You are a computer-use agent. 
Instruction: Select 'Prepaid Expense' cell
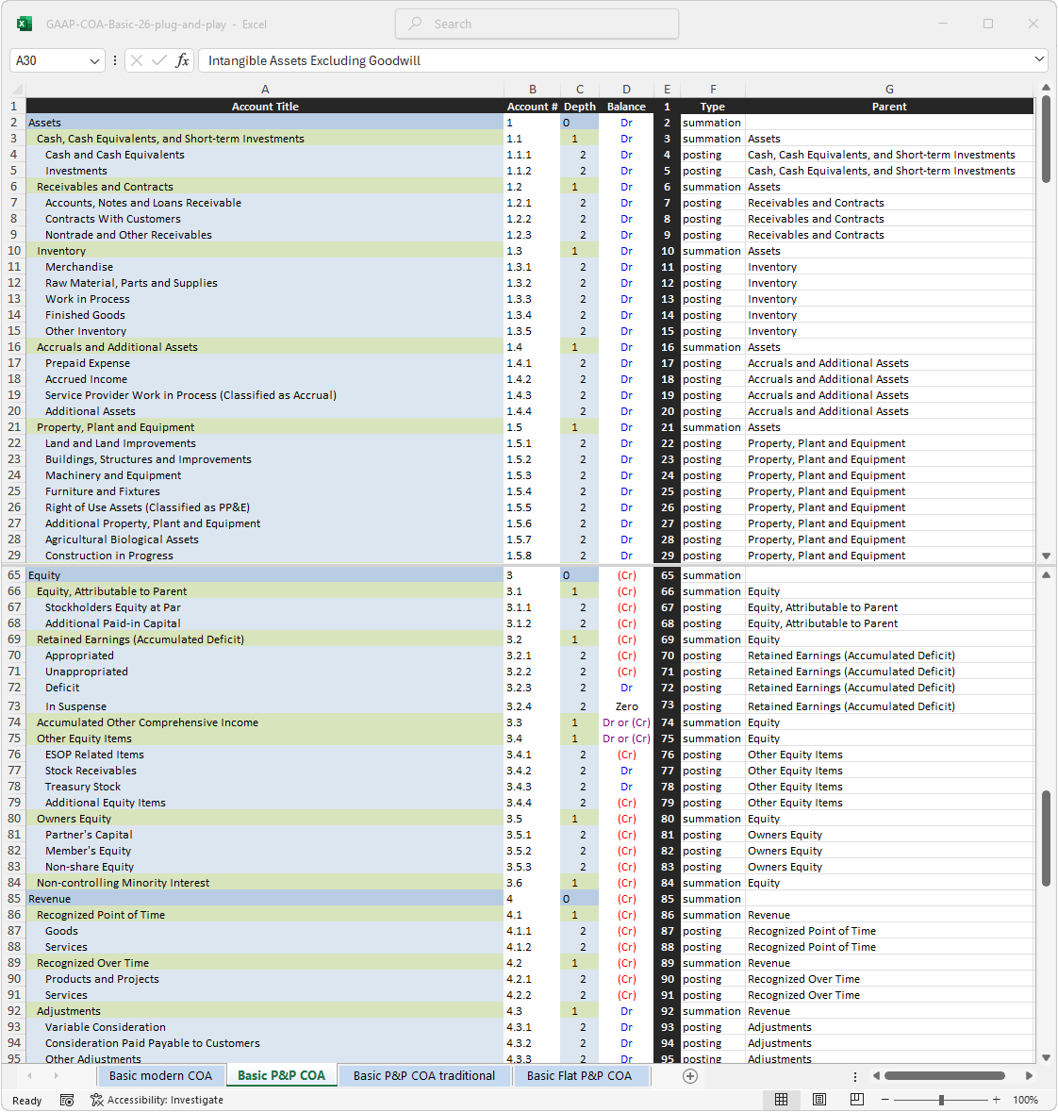click(x=265, y=363)
